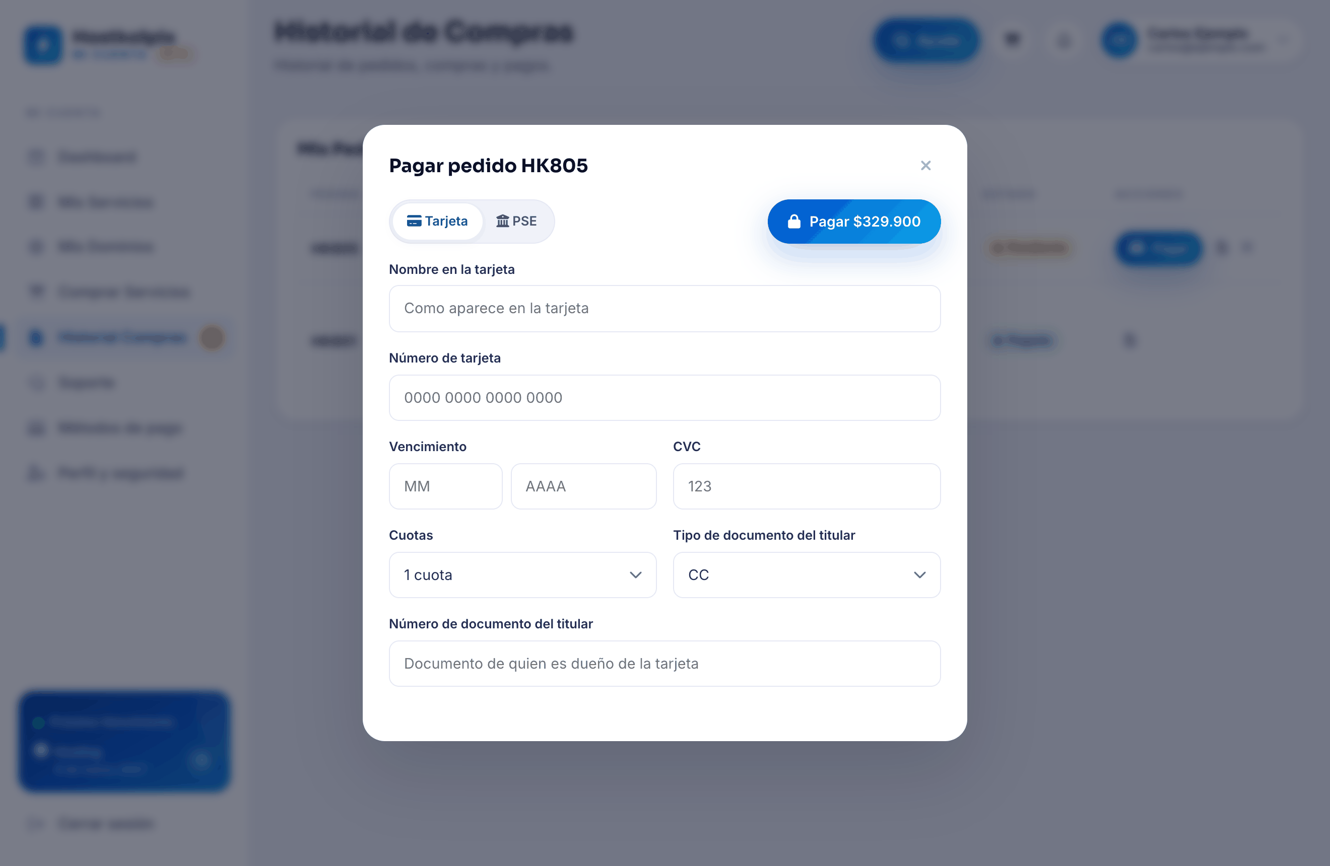Focus the Número de tarjeta field
This screenshot has width=1330, height=866.
(664, 398)
